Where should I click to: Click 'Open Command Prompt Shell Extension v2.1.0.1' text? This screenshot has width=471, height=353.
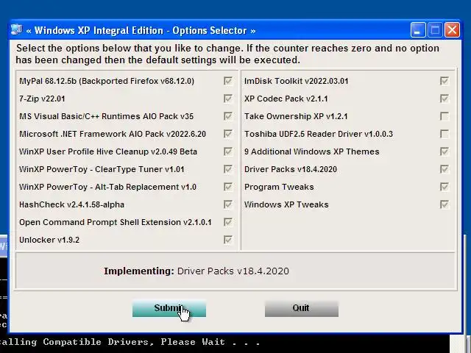pyautogui.click(x=116, y=222)
